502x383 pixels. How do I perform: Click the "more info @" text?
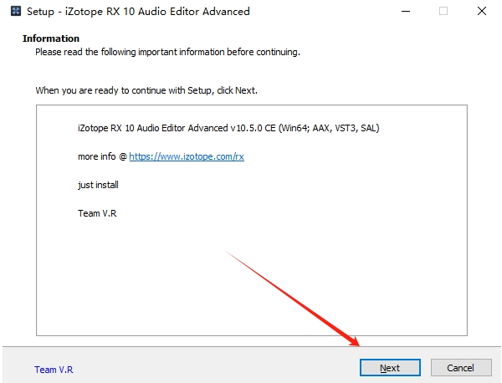[101, 156]
